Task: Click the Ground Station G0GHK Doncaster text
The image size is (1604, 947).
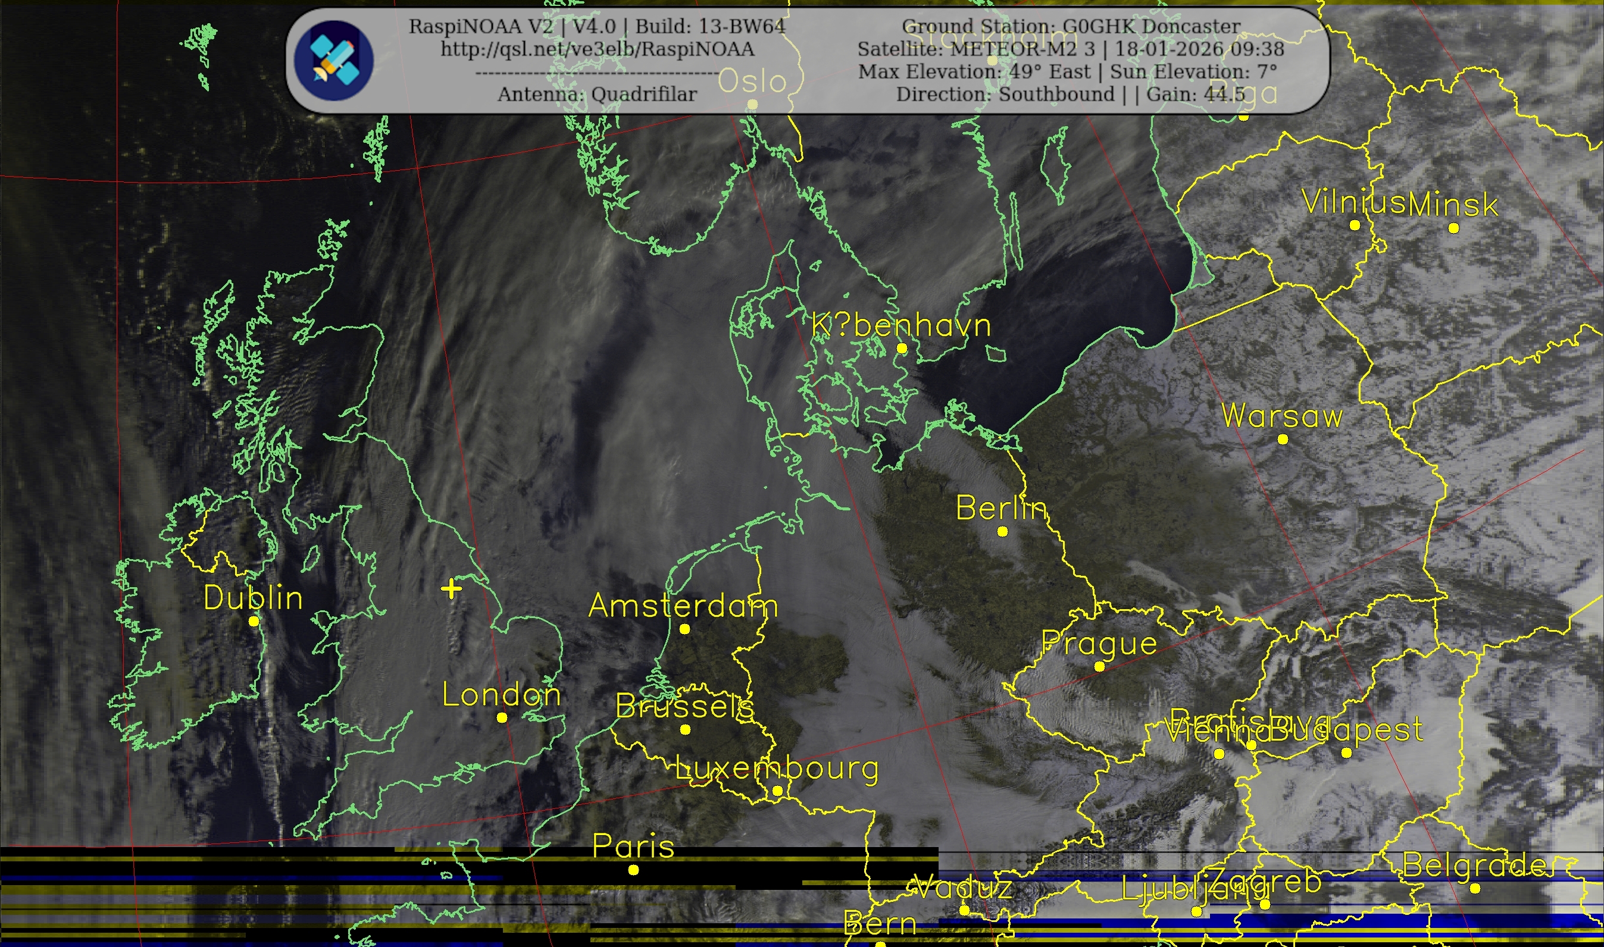Action: [1070, 27]
